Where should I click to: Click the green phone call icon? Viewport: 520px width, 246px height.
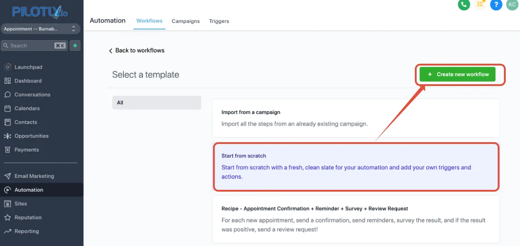coord(464,4)
